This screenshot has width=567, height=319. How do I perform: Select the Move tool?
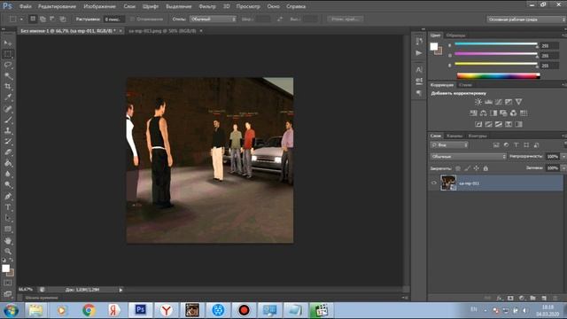pos(8,43)
